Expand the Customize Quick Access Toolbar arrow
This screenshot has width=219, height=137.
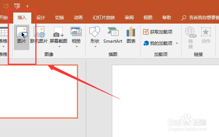click(x=27, y=6)
